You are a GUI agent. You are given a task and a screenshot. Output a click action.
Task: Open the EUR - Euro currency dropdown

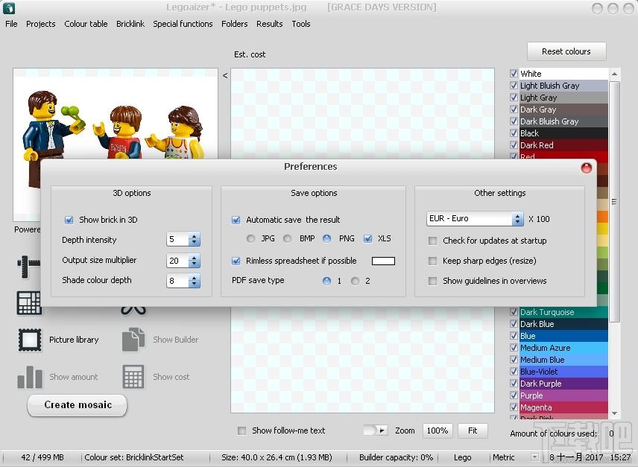[x=475, y=219]
